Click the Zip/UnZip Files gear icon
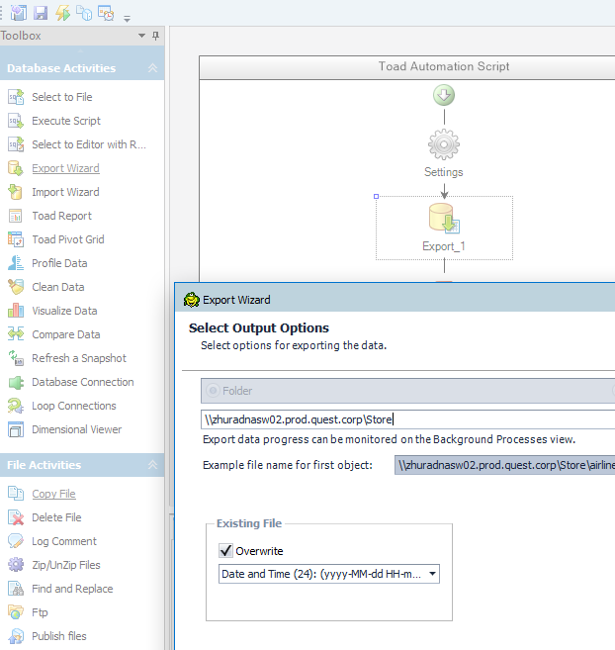 (x=16, y=565)
